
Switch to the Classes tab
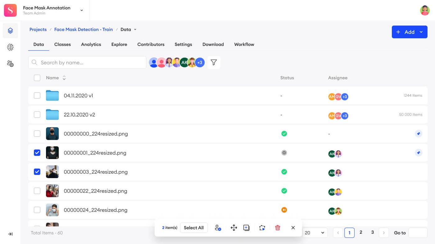pos(62,44)
